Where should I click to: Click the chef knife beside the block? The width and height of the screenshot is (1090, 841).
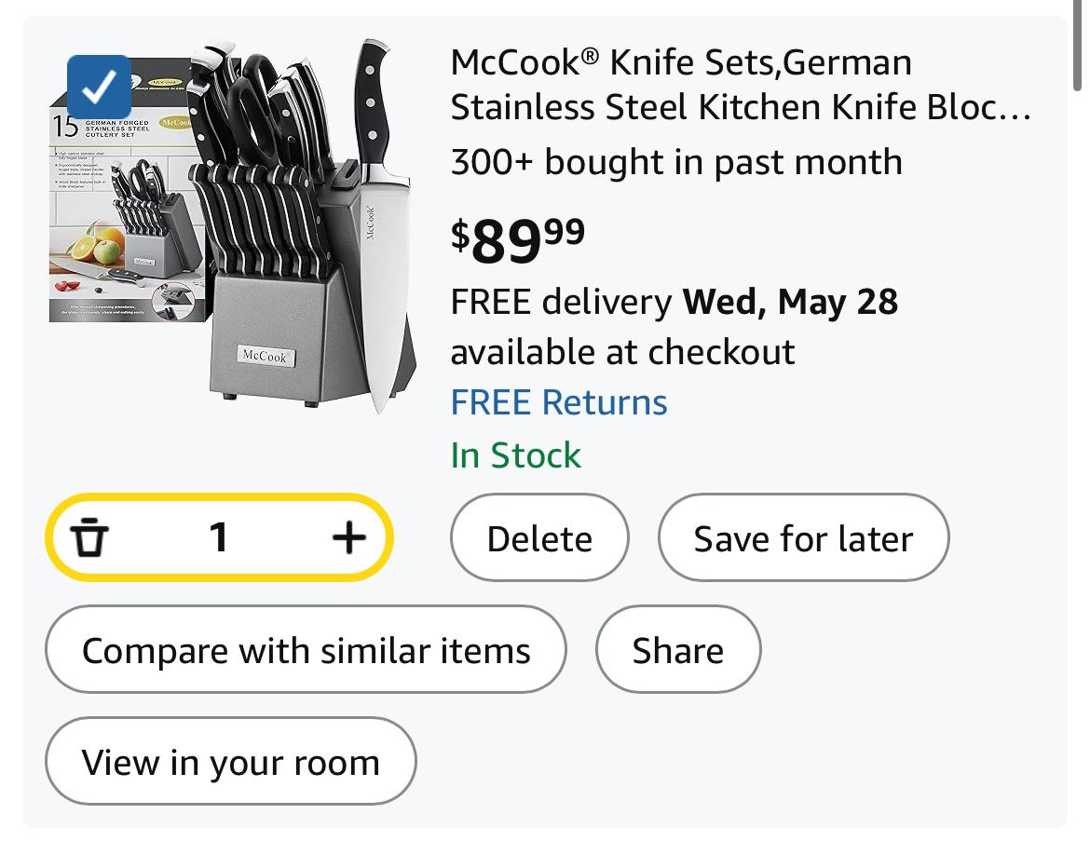tap(379, 226)
